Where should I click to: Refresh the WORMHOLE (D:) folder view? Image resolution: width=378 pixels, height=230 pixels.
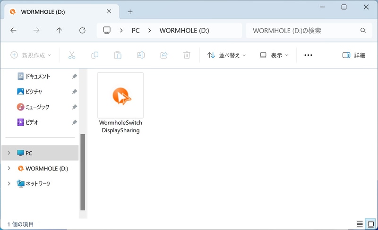[x=82, y=30]
